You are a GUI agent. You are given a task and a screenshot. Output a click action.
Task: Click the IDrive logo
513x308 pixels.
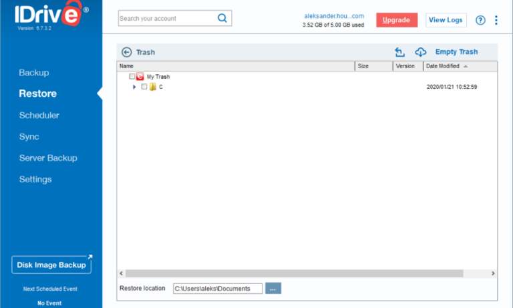[51, 13]
